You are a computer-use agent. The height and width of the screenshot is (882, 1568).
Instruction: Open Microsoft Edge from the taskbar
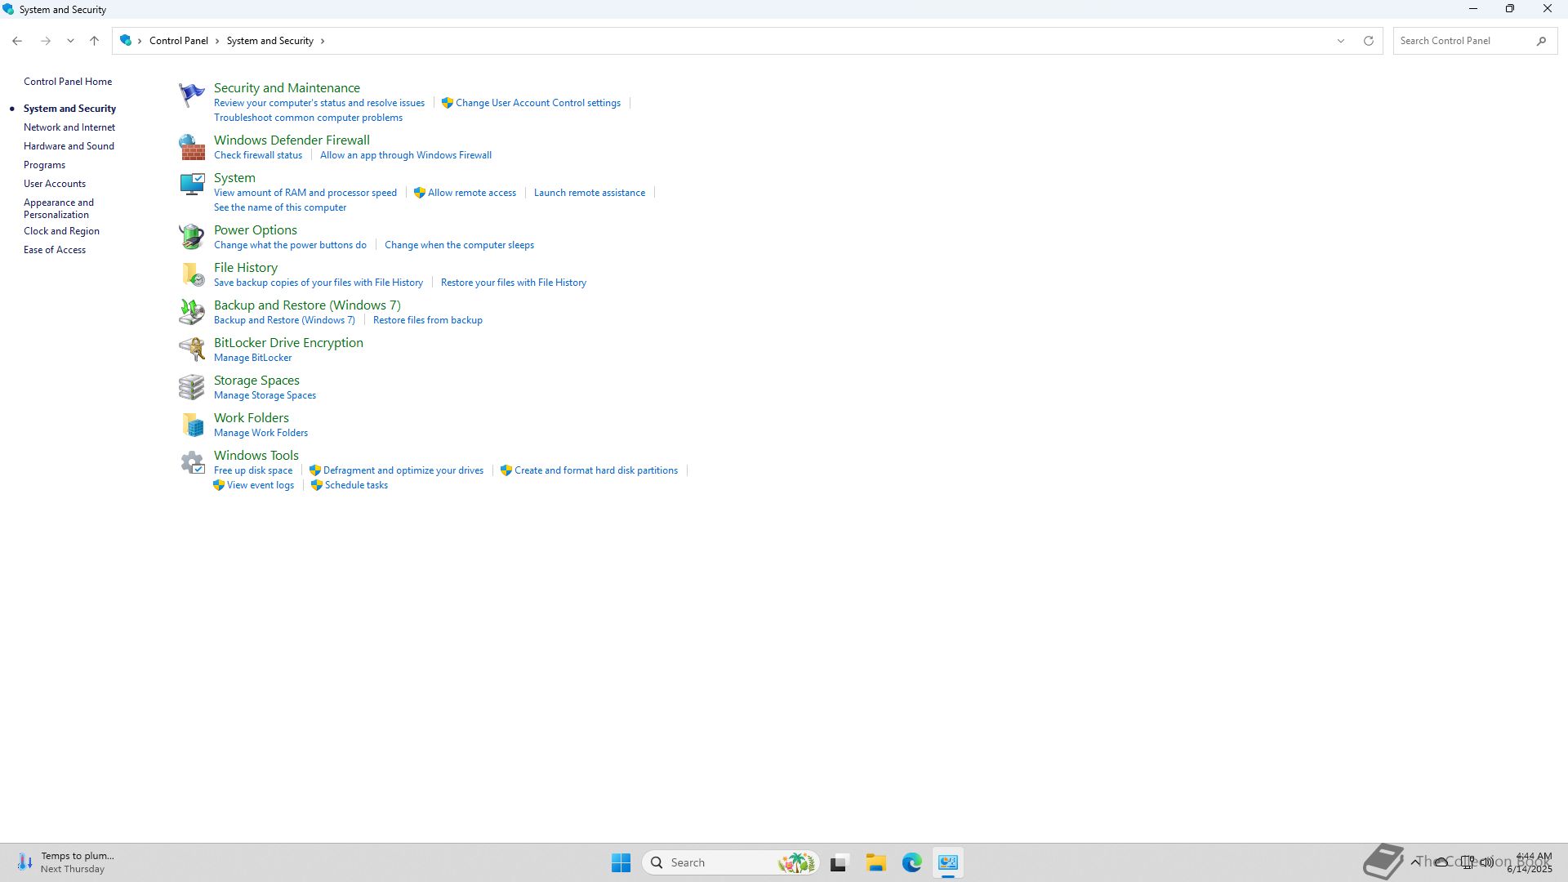click(x=911, y=862)
